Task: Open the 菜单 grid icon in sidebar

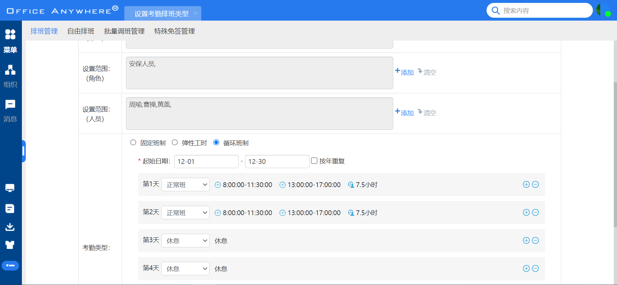Action: pos(10,34)
